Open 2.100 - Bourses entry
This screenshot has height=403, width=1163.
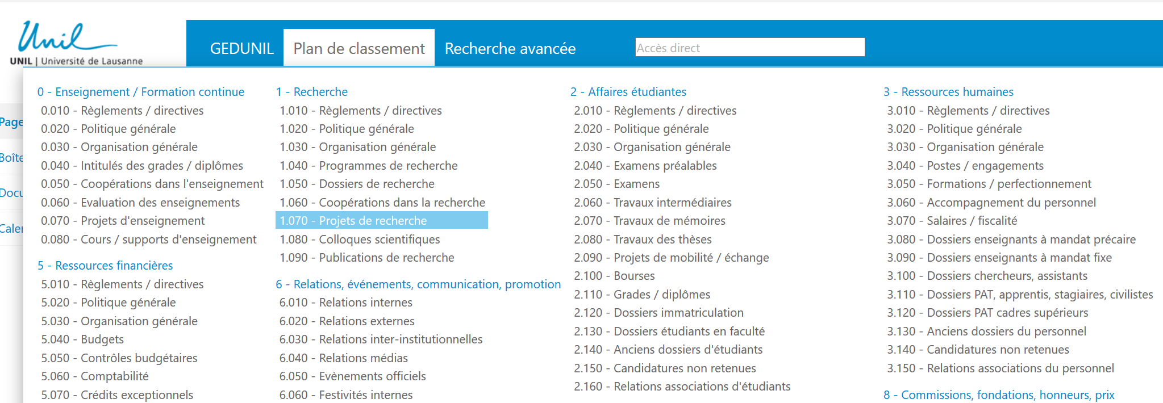tap(614, 276)
